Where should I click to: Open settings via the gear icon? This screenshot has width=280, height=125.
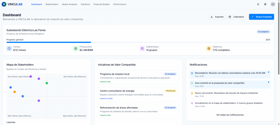click(265, 4)
